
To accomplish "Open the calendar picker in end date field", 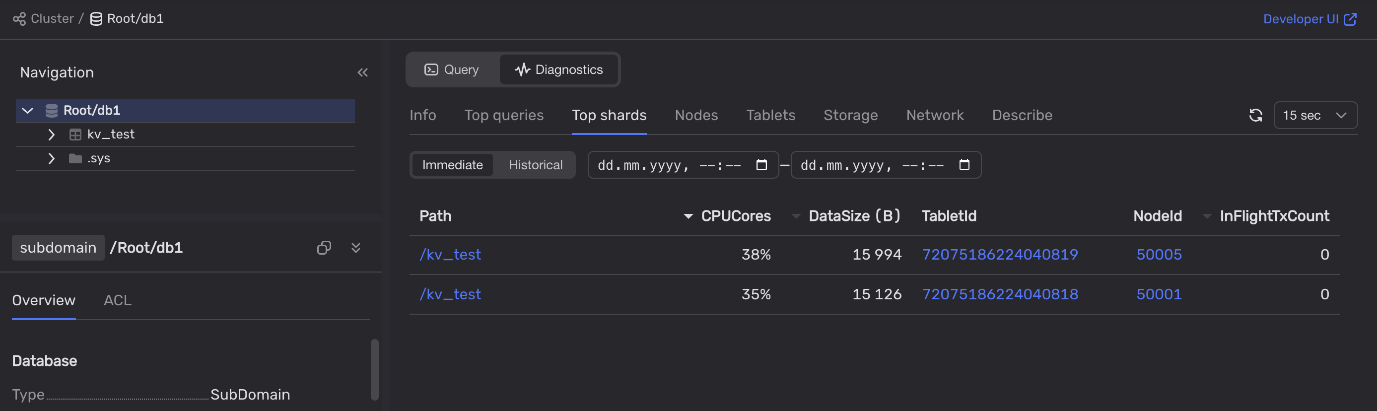I will (x=964, y=165).
